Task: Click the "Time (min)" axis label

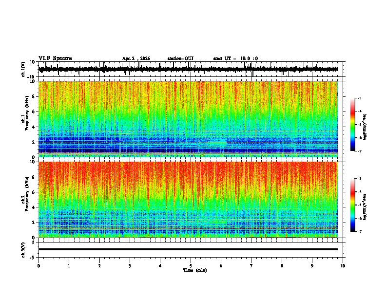Action: click(x=195, y=270)
